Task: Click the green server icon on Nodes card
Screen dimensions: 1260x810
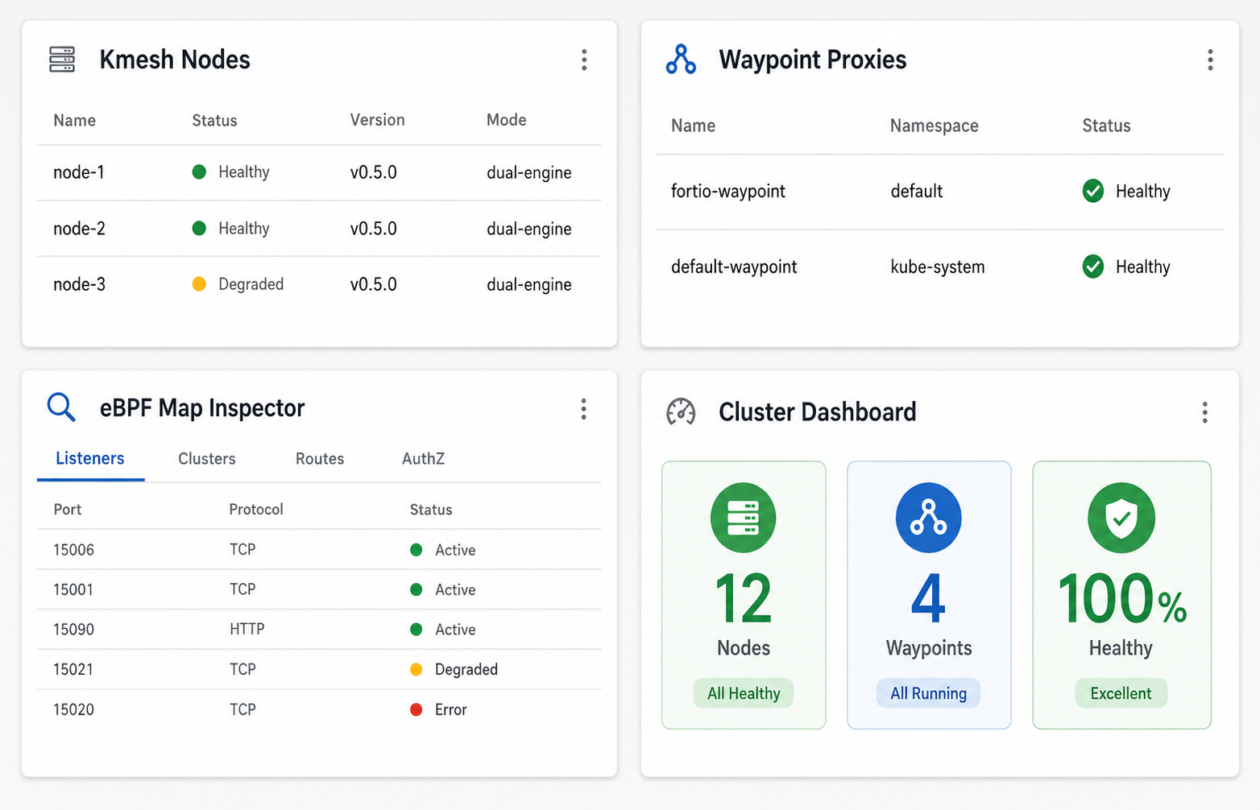Action: point(743,518)
